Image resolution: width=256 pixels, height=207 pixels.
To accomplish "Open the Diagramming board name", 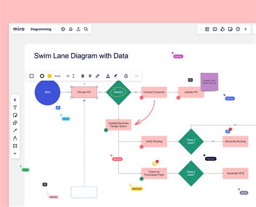I will tap(41, 29).
